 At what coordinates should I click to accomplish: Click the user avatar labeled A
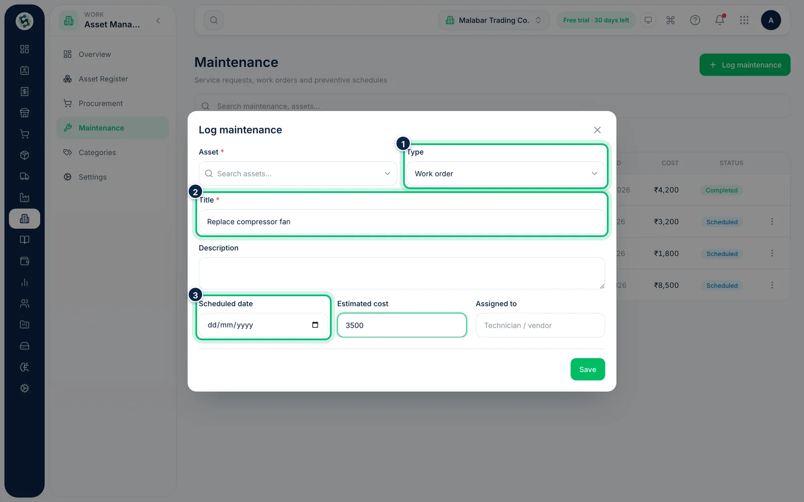[771, 20]
